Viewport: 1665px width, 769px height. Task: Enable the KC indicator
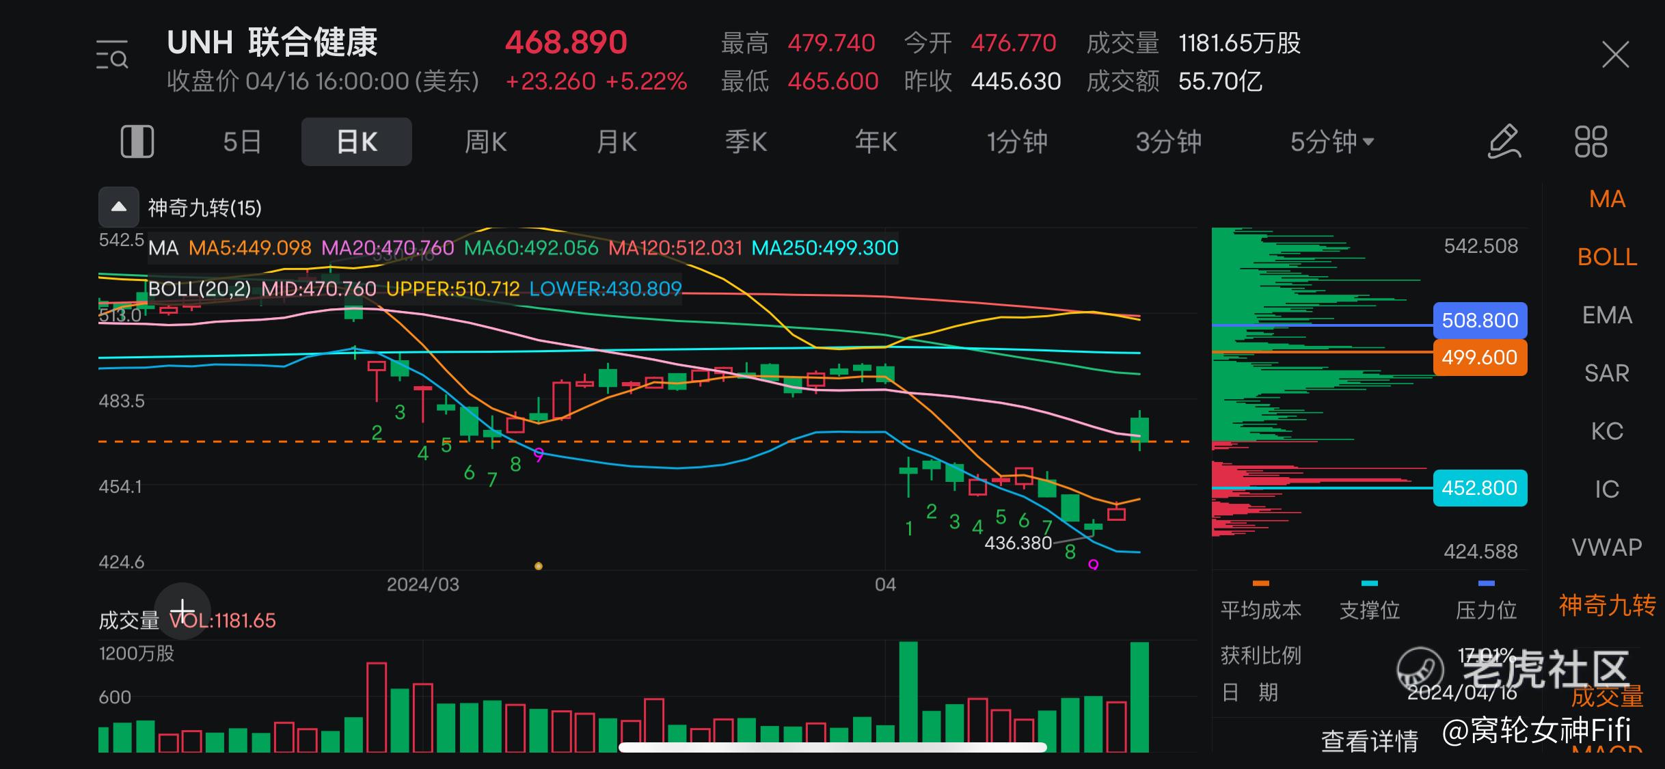pyautogui.click(x=1607, y=431)
